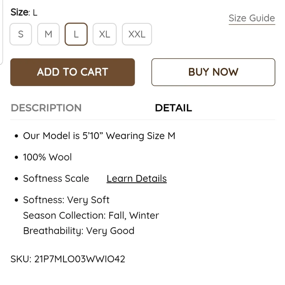Click the SKU code 21P7MLO03WWIO42

coord(68,259)
